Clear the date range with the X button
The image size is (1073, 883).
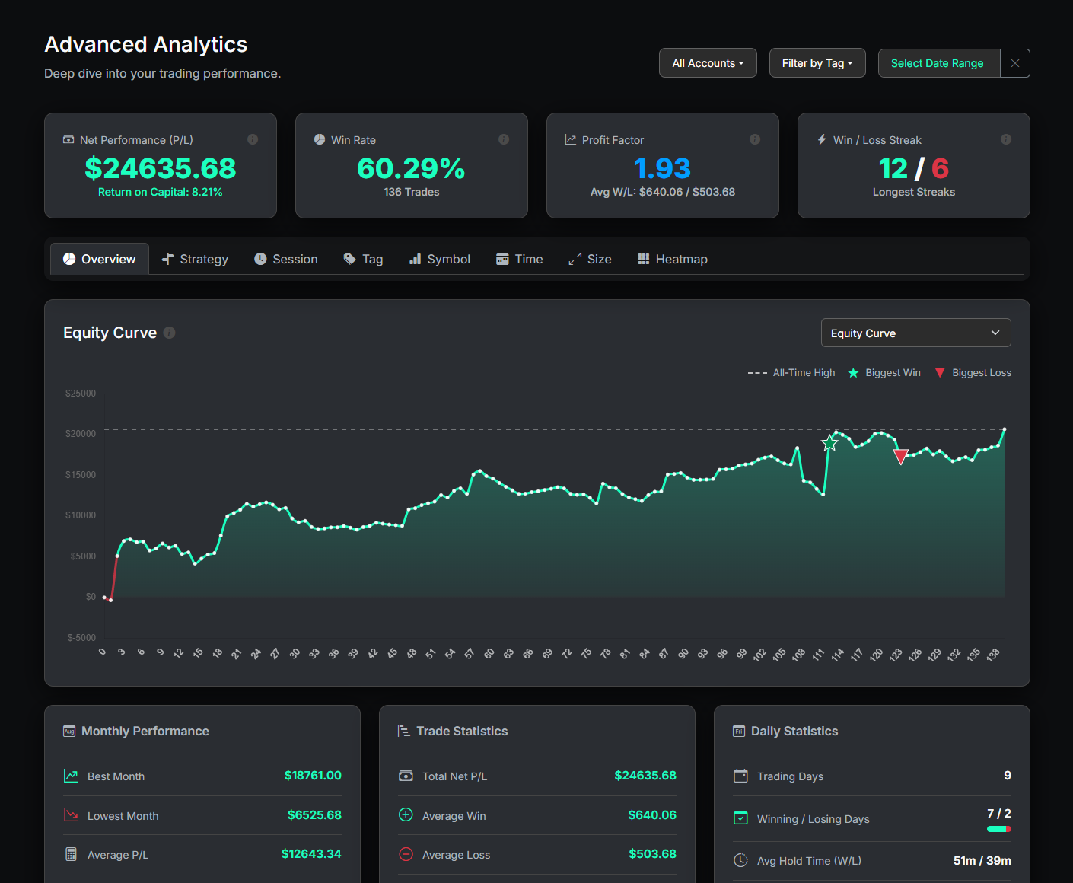1015,63
